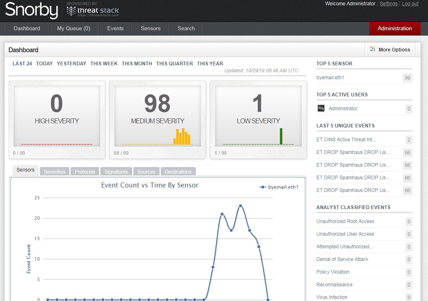
Task: Click the 98 / 99 count text
Action: [121, 153]
